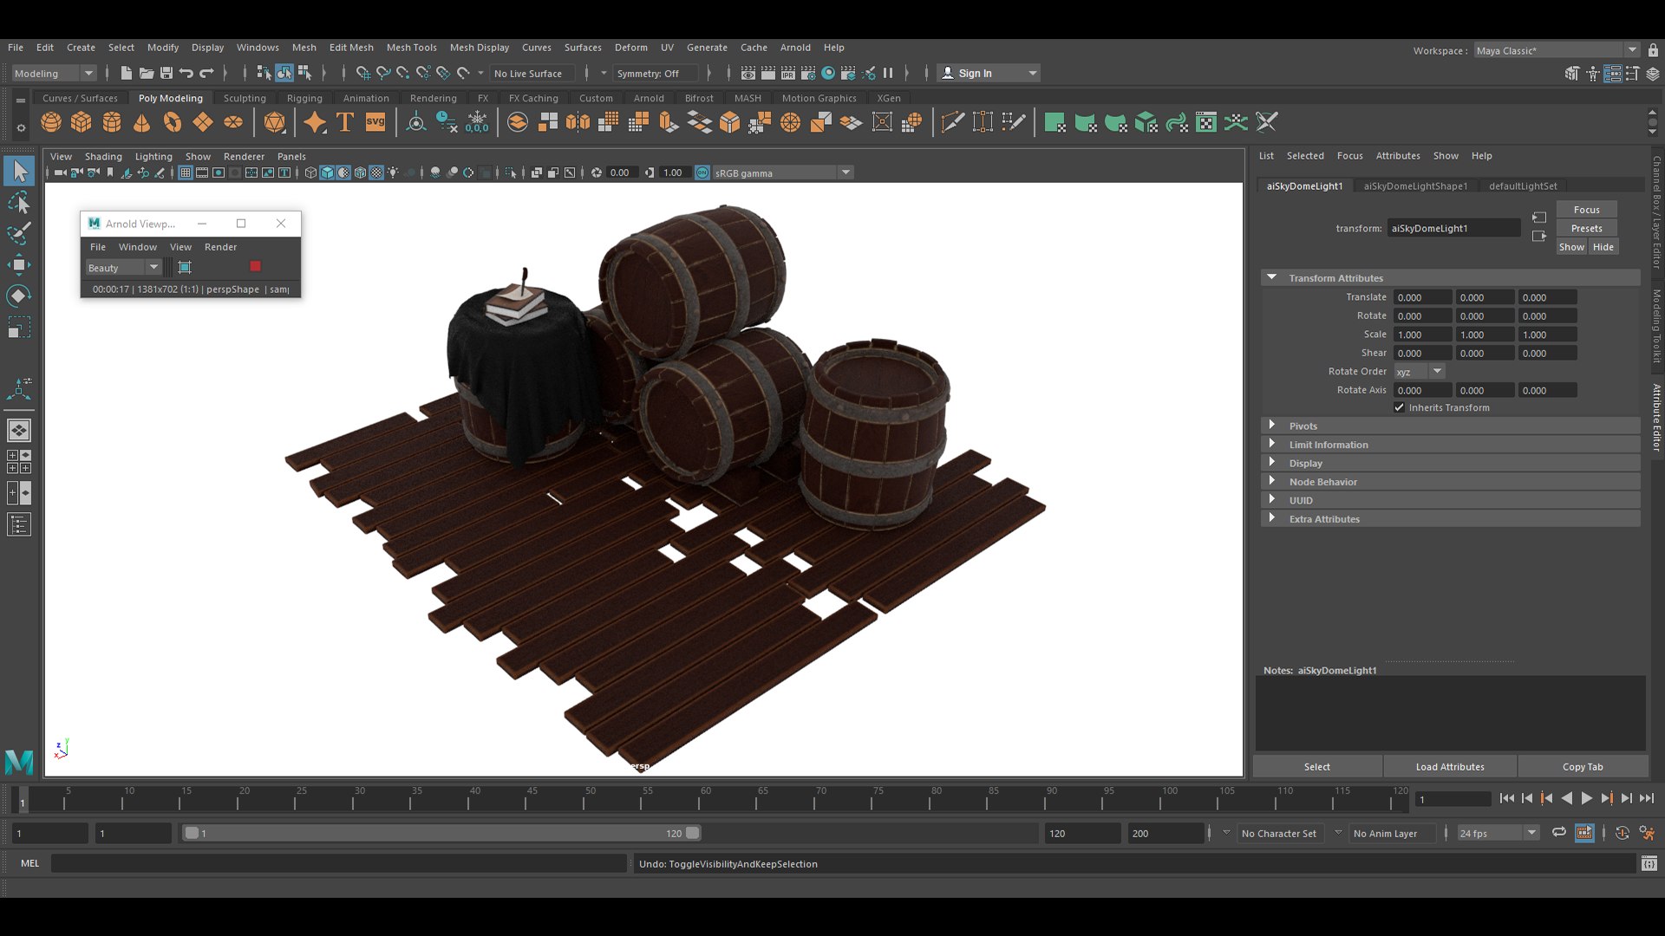Click the Sign In button
1665x936 pixels.
point(989,74)
